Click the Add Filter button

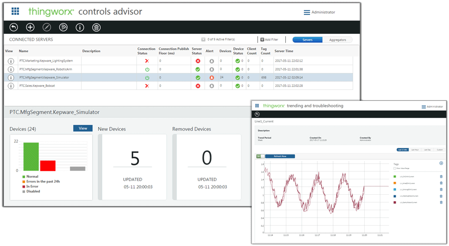pyautogui.click(x=269, y=39)
